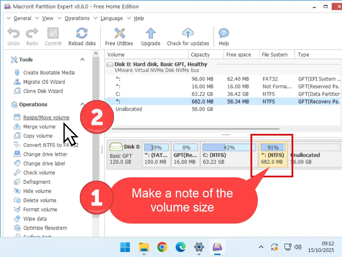Click the Resize/Move volume link
Viewport: 342px width, 257px height.
point(46,117)
